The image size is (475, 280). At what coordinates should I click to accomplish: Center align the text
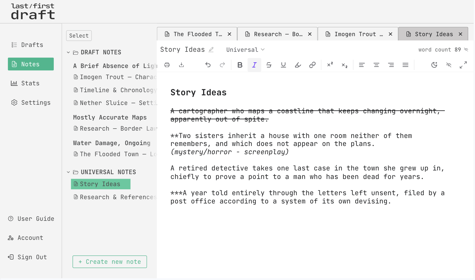(376, 65)
